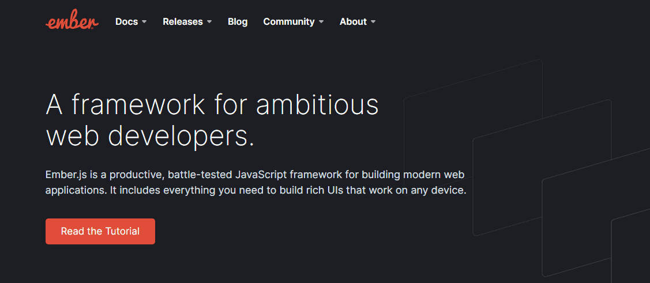Open the Docs dropdown menu
This screenshot has height=283, width=650.
(131, 21)
